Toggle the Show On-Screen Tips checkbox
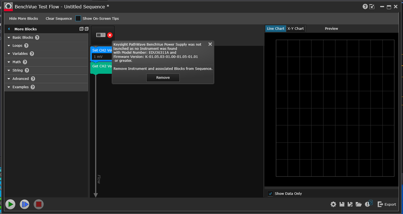The height and width of the screenshot is (214, 403). 78,19
